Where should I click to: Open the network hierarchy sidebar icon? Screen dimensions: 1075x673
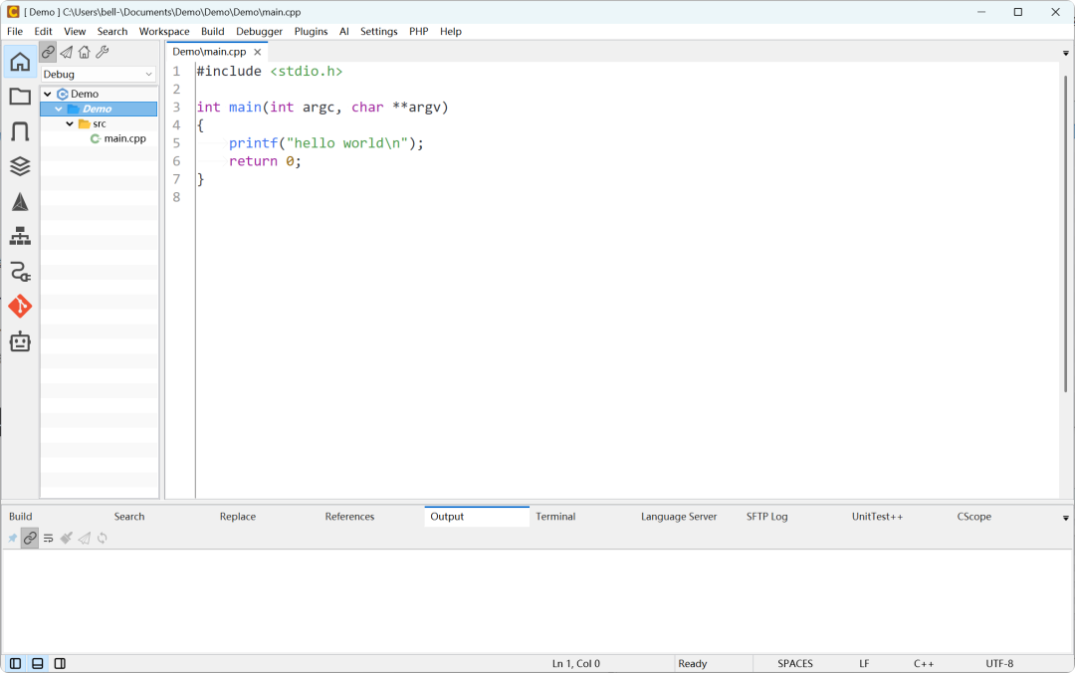(20, 237)
